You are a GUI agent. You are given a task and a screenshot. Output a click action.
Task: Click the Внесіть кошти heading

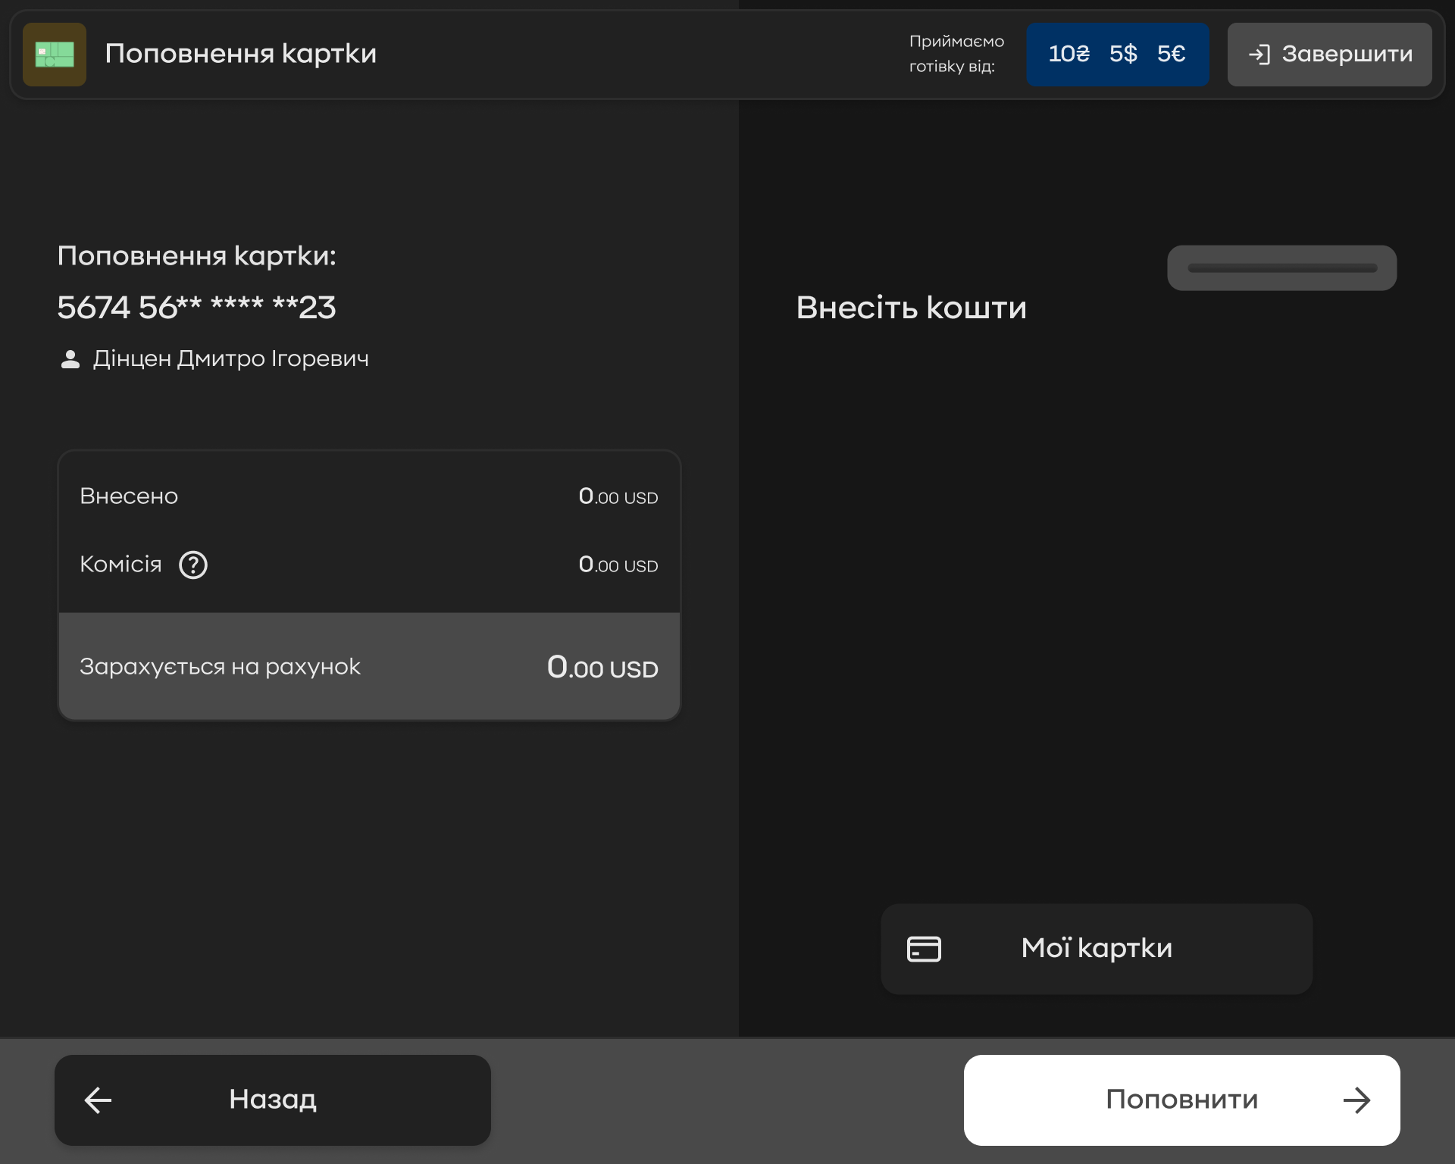point(912,308)
